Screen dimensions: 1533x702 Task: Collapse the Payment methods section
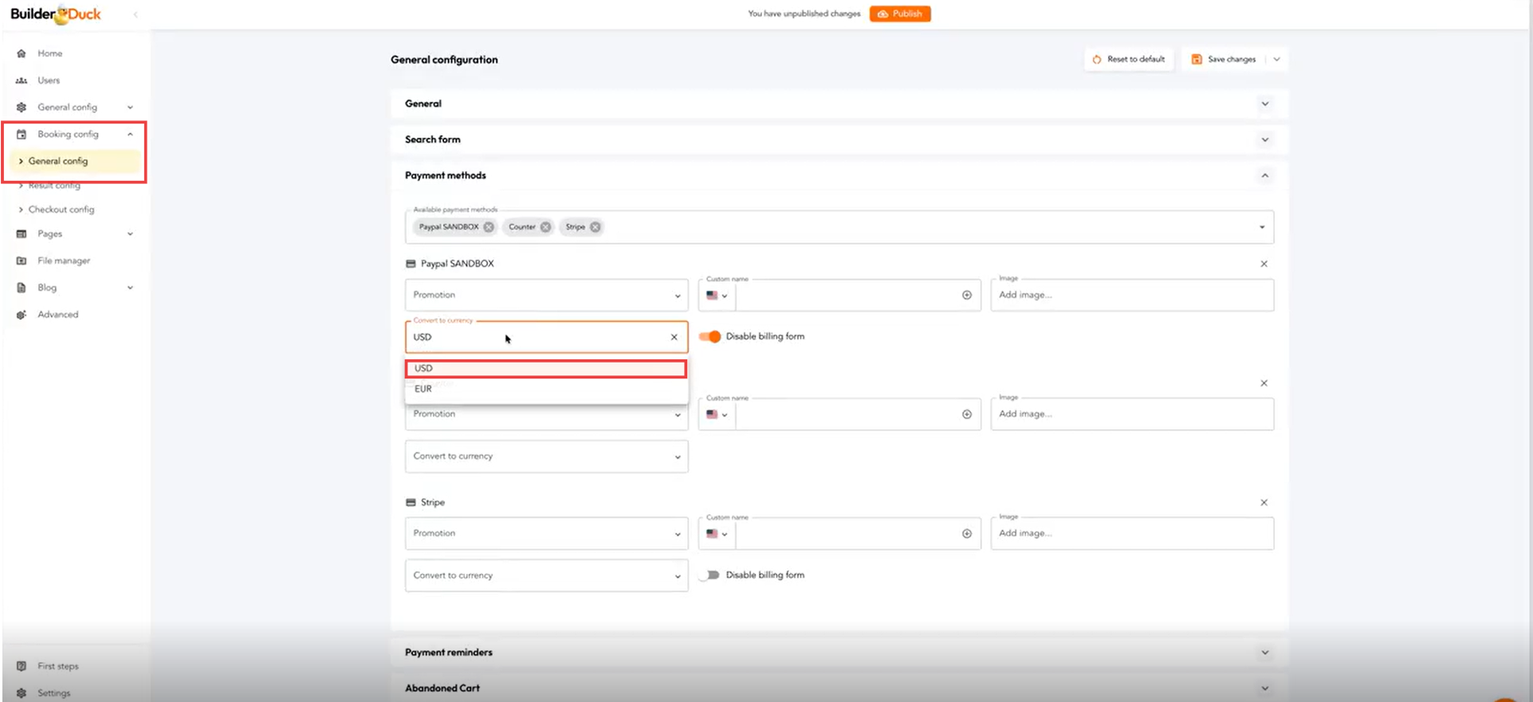point(1264,175)
